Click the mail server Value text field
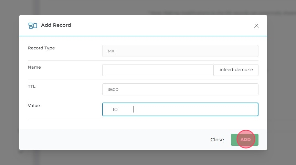 tap(194, 109)
